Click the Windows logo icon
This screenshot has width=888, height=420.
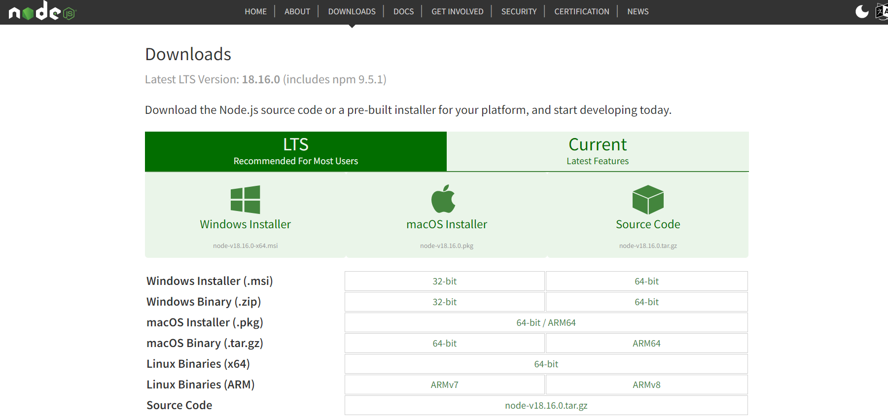click(x=245, y=199)
